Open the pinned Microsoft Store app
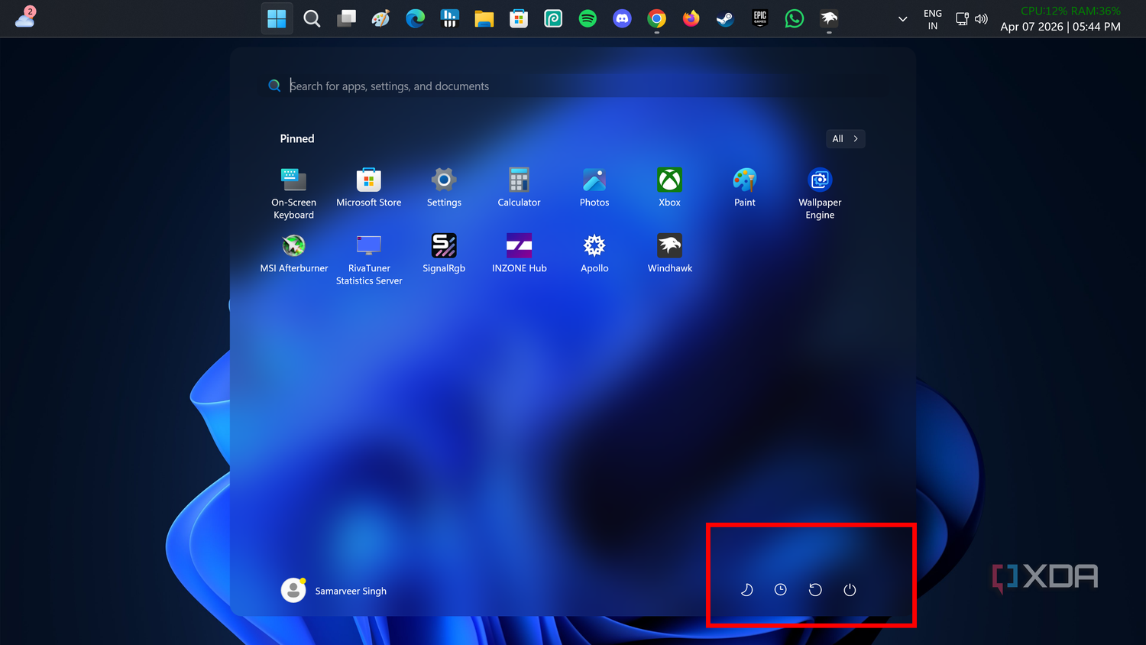The height and width of the screenshot is (645, 1146). pos(368,188)
